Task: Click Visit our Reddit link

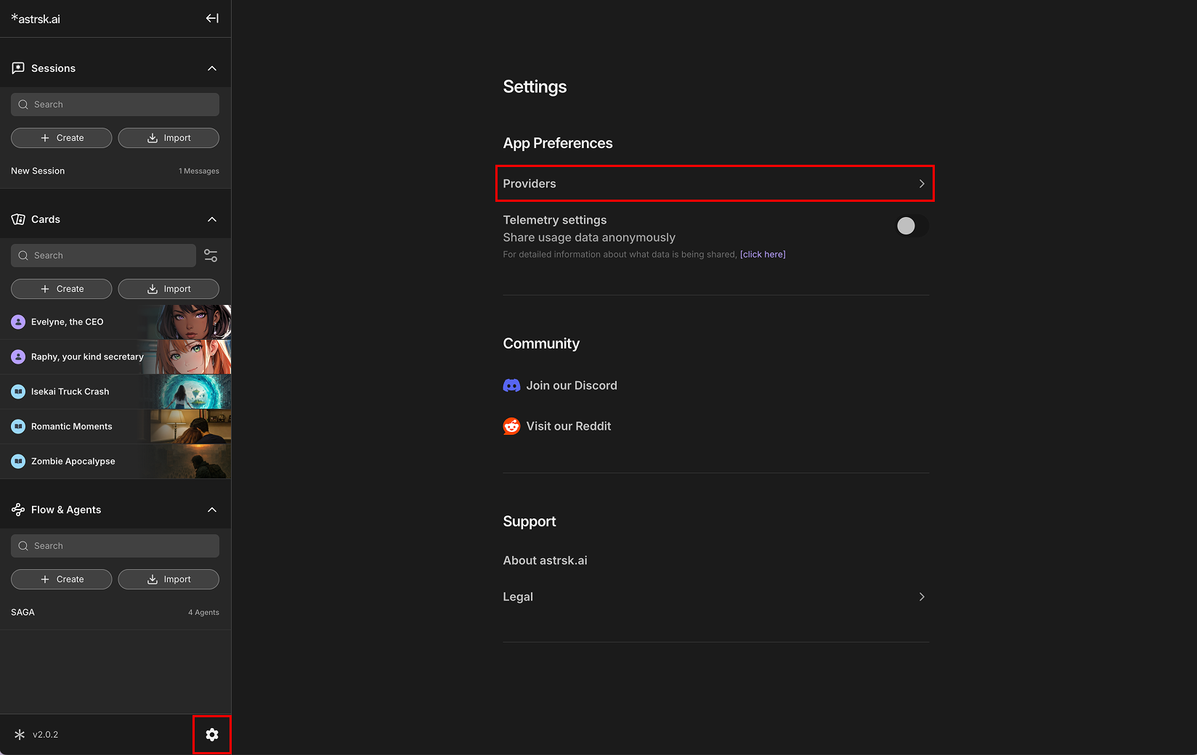Action: coord(569,426)
